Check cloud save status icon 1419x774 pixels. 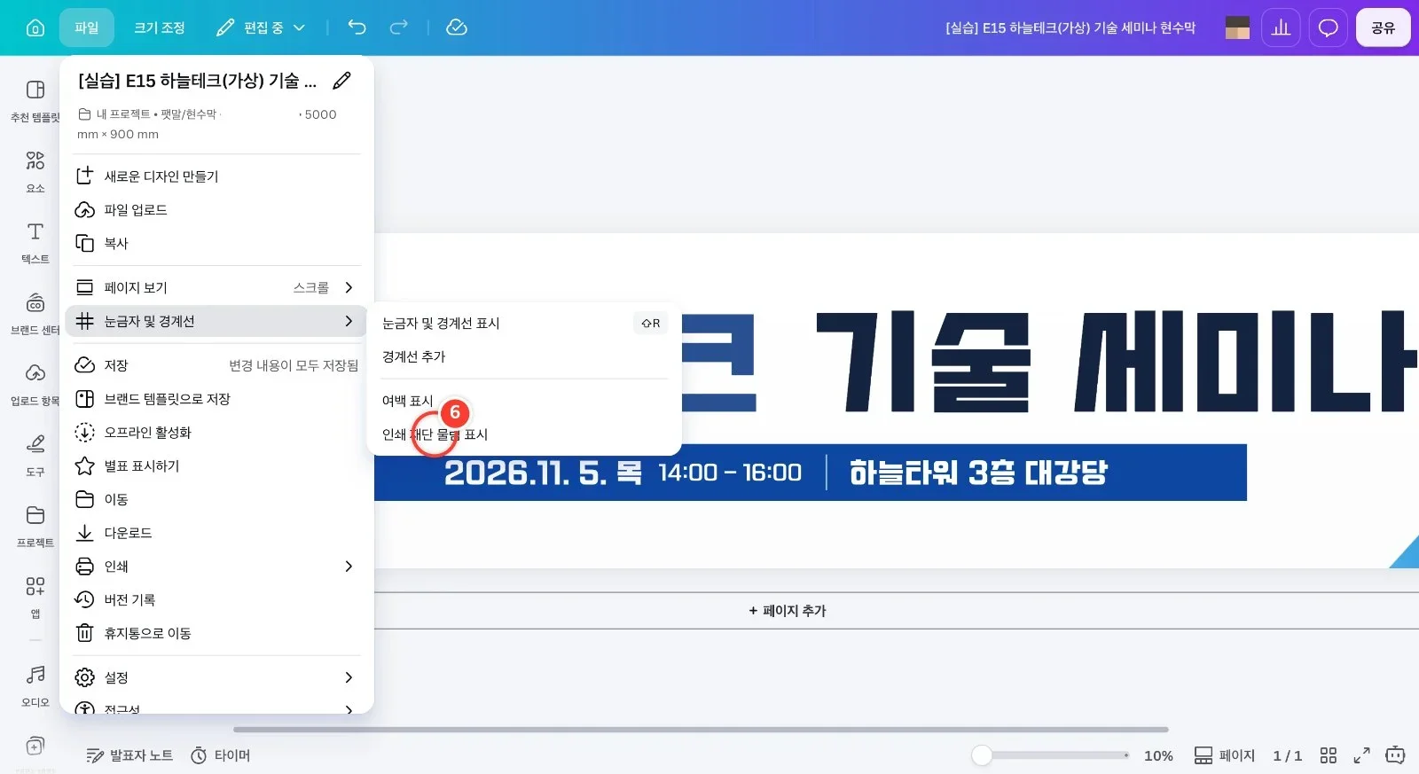(457, 27)
